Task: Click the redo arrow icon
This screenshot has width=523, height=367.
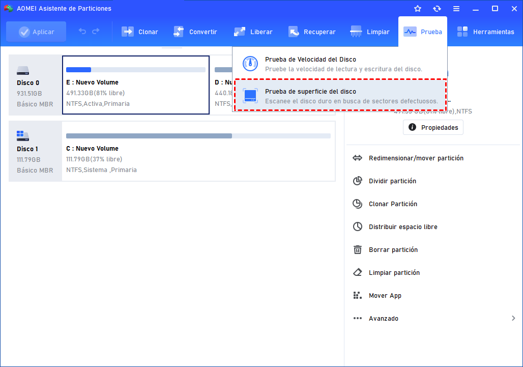Action: point(96,32)
